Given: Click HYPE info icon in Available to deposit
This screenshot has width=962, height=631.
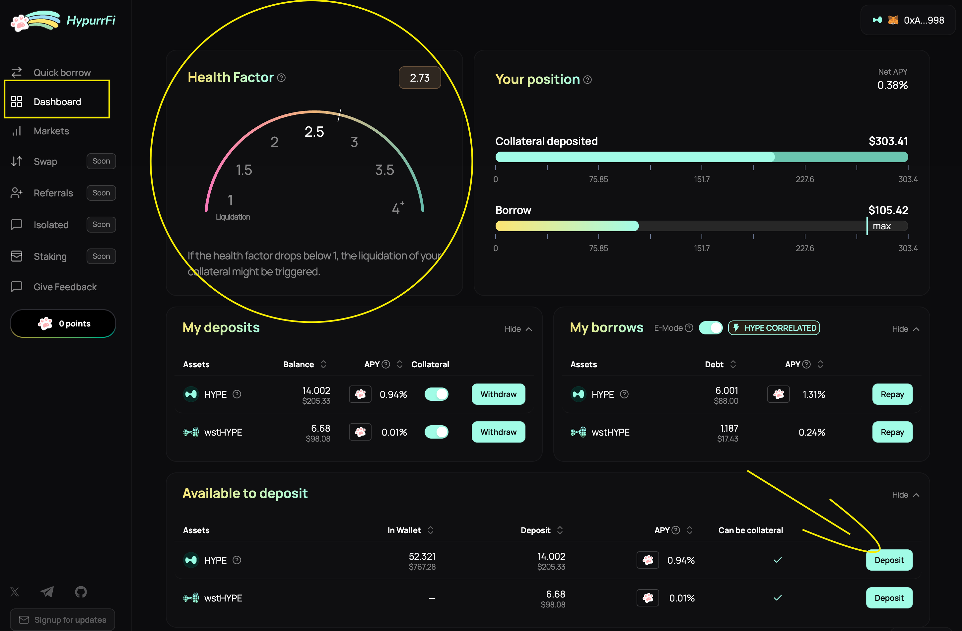Looking at the screenshot, I should (x=237, y=560).
